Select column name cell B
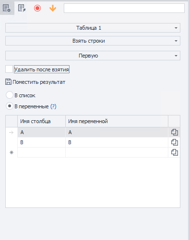Viewport: 189px width, 240px height. [x=41, y=142]
